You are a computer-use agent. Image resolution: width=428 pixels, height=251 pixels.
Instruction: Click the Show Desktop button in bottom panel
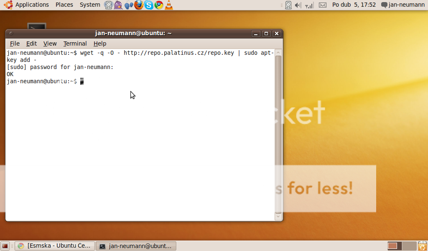coord(5,246)
